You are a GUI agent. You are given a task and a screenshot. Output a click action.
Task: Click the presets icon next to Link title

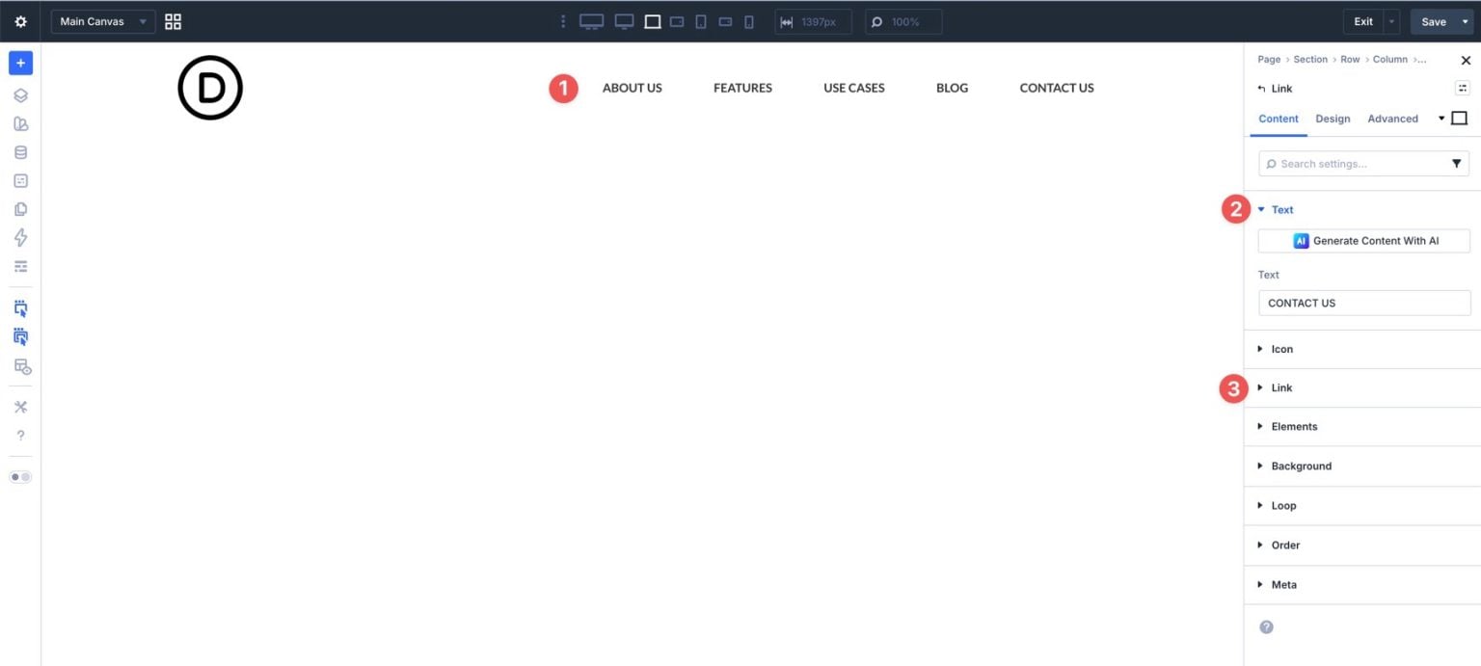[x=1462, y=88]
